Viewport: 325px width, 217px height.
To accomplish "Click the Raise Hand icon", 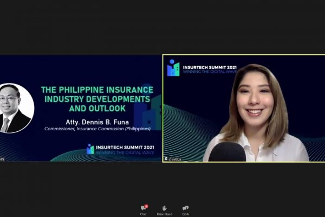I will pos(164,208).
